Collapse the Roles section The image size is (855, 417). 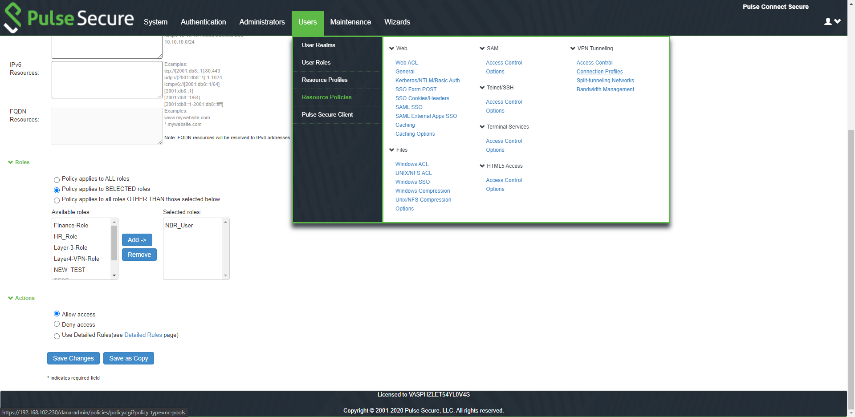click(19, 162)
